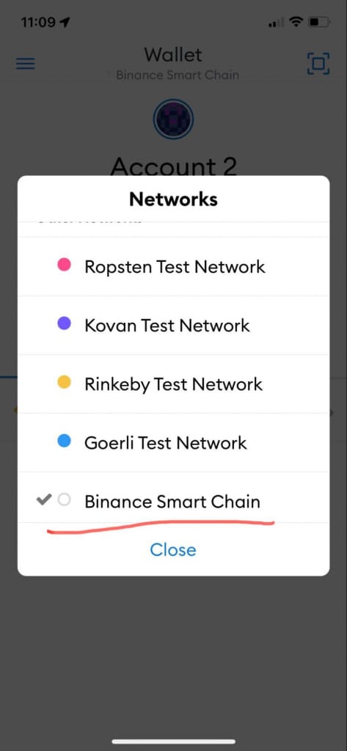Image resolution: width=347 pixels, height=751 pixels.
Task: Tap the Networks dialog title
Action: click(x=173, y=199)
